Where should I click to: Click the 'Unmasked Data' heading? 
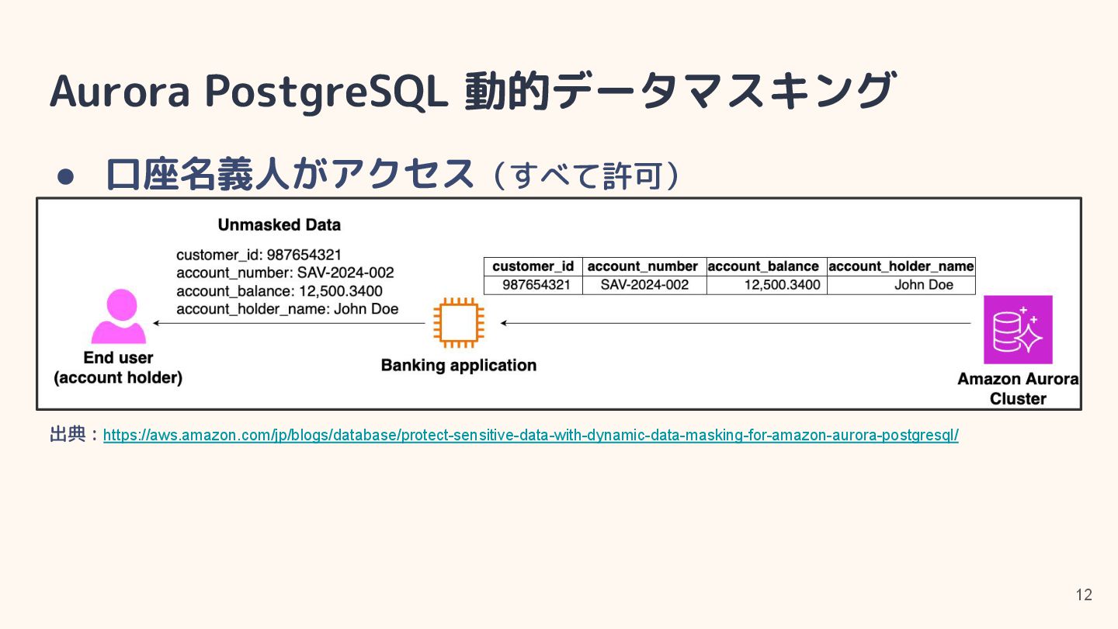pyautogui.click(x=279, y=225)
